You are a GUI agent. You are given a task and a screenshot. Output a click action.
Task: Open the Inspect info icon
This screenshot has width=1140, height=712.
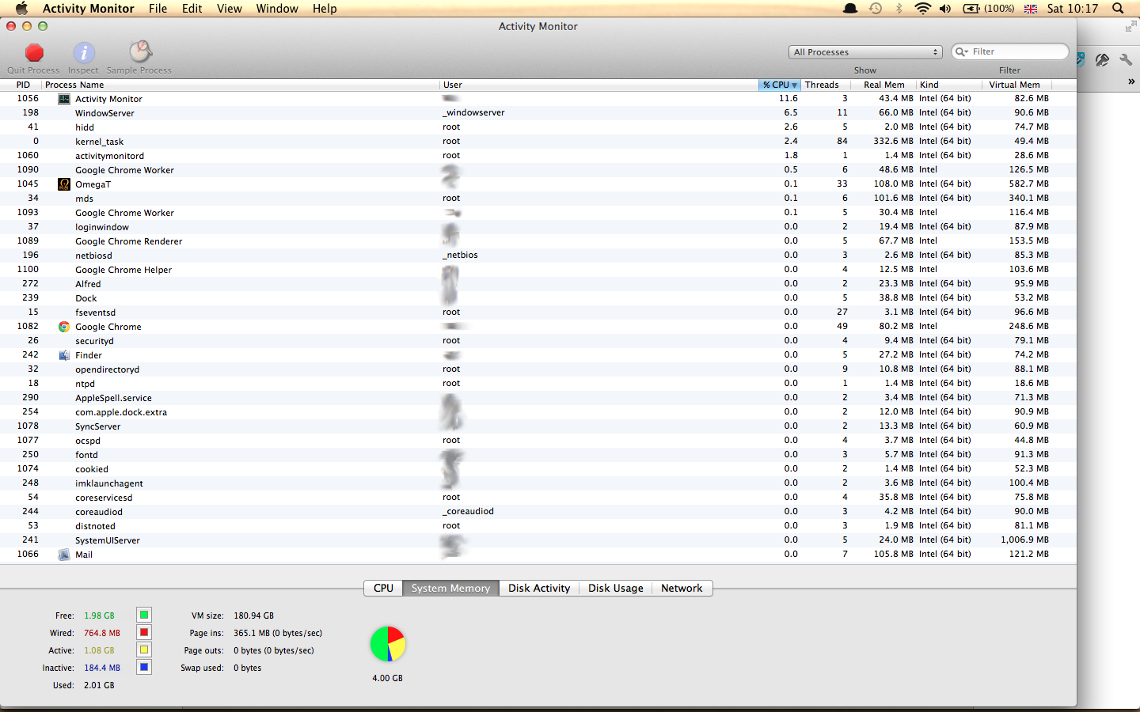[x=84, y=53]
